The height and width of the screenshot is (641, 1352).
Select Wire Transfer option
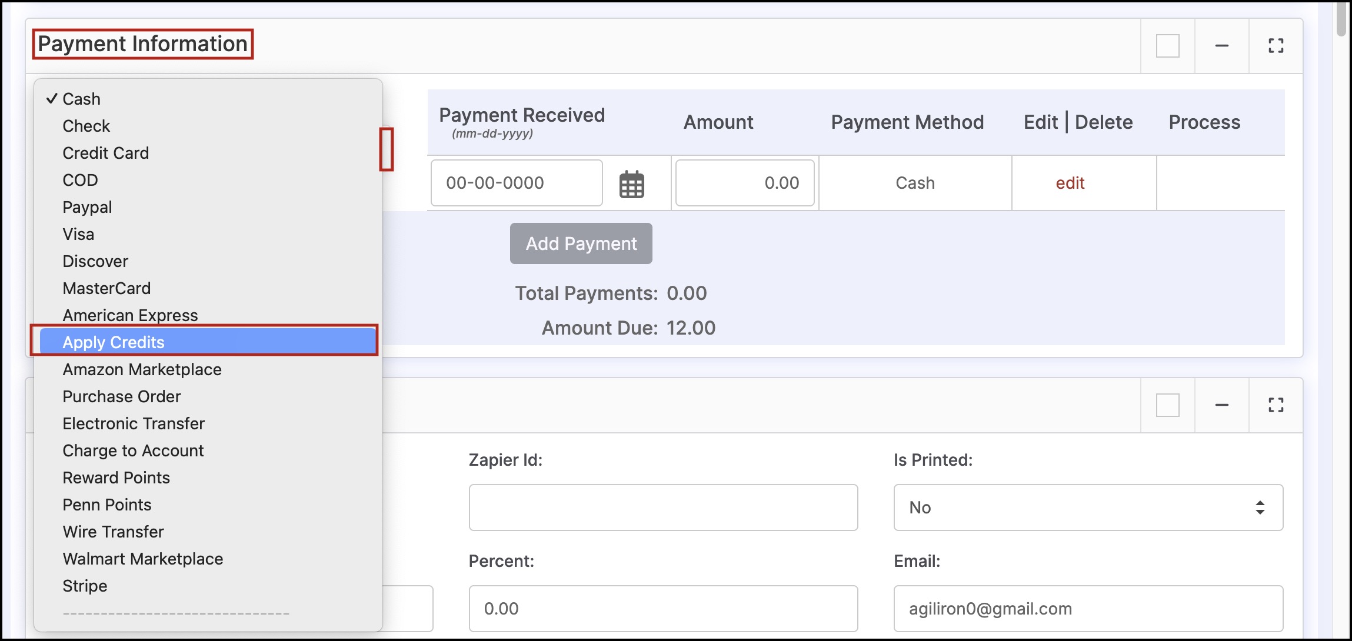tap(113, 532)
